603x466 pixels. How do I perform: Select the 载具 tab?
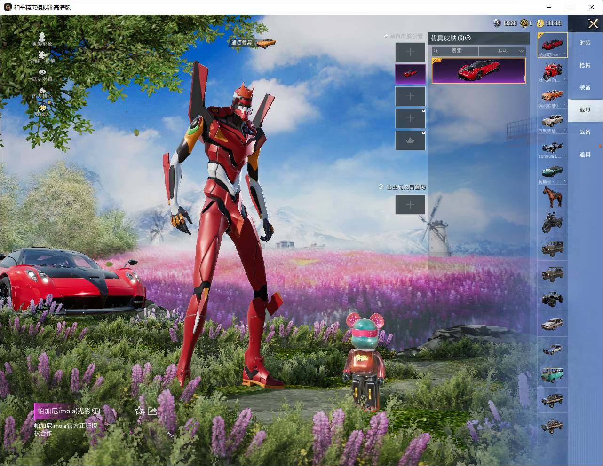[585, 110]
